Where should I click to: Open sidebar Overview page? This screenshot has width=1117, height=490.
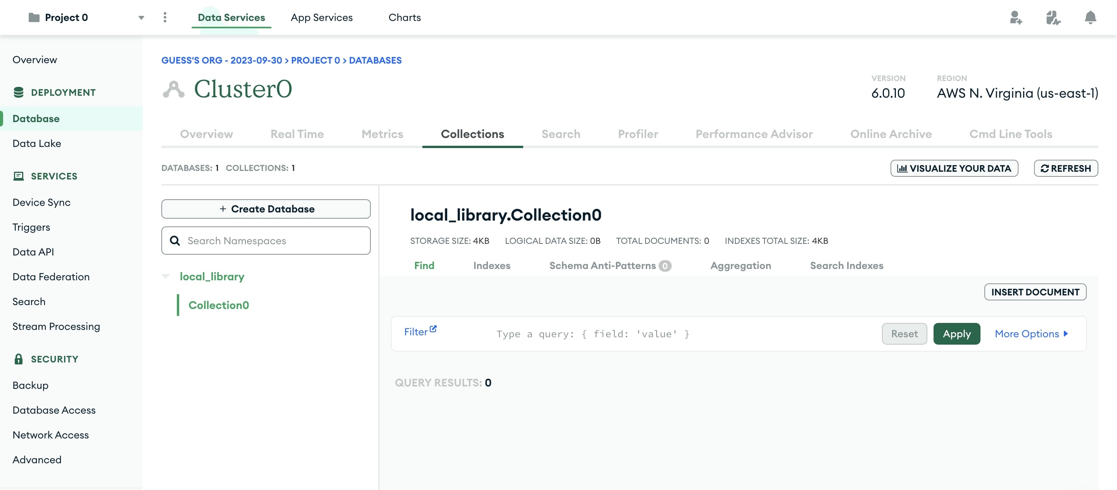35,59
